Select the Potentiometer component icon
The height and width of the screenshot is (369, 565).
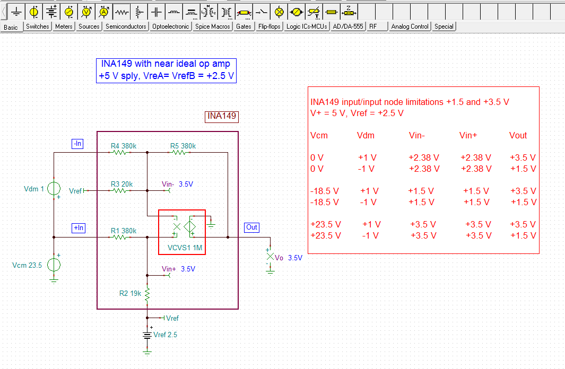pyautogui.click(x=139, y=12)
